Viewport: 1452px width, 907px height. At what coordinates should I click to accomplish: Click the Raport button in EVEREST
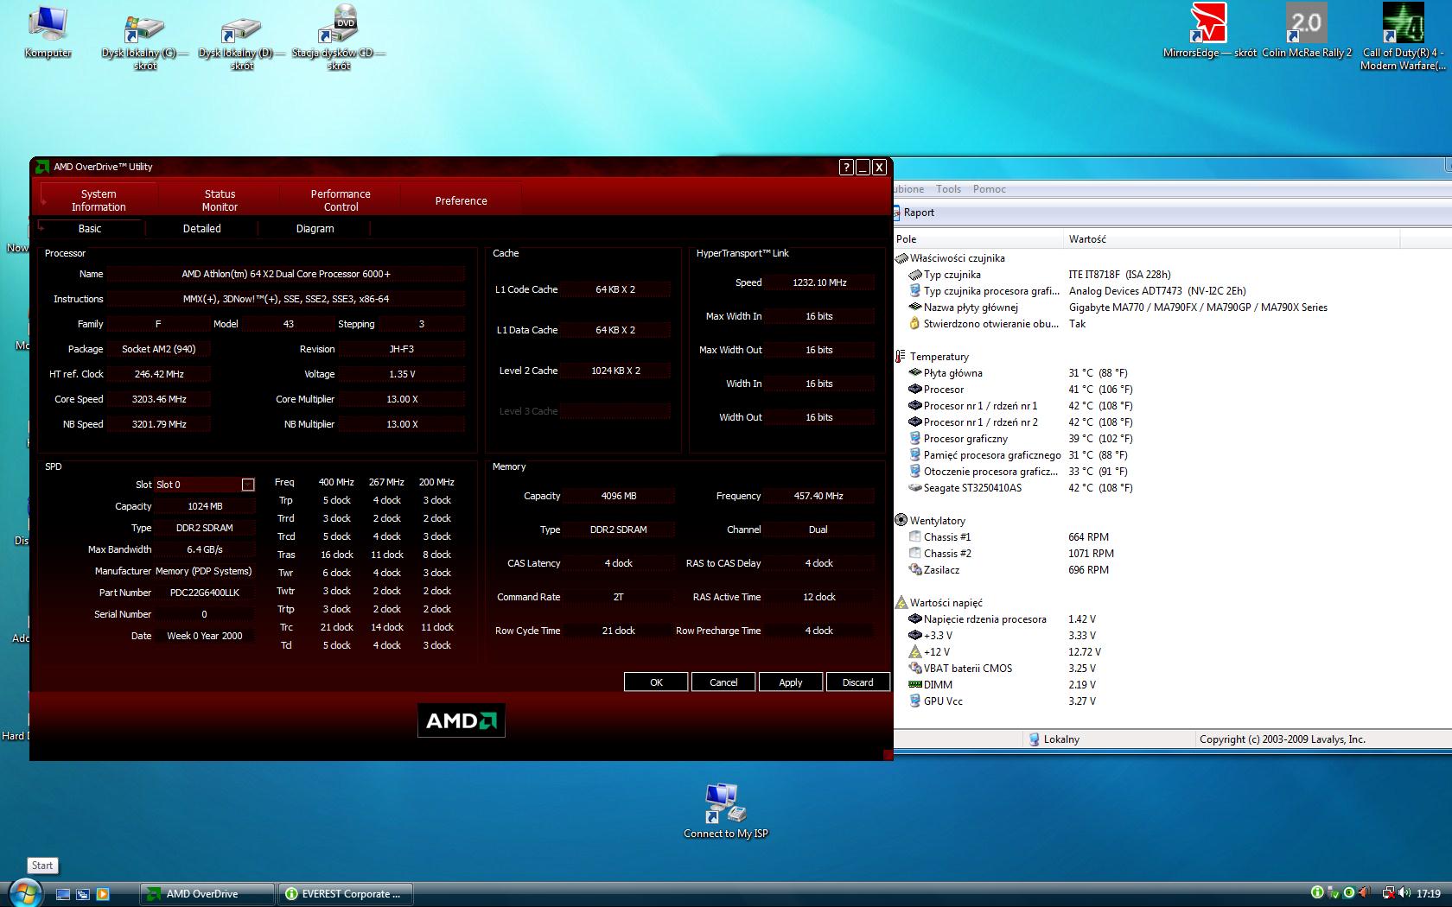pos(915,212)
